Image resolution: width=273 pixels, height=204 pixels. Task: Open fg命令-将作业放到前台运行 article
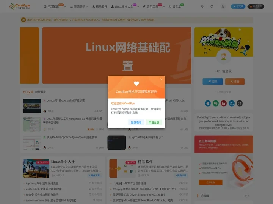point(42,195)
